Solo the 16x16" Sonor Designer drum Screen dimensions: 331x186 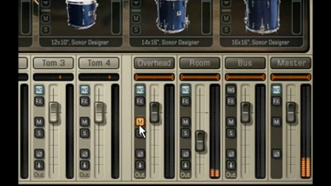tap(227, 29)
